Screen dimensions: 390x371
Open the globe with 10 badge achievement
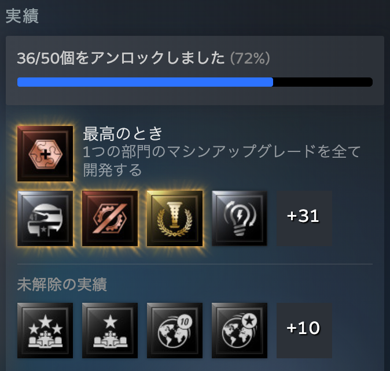pyautogui.click(x=175, y=331)
